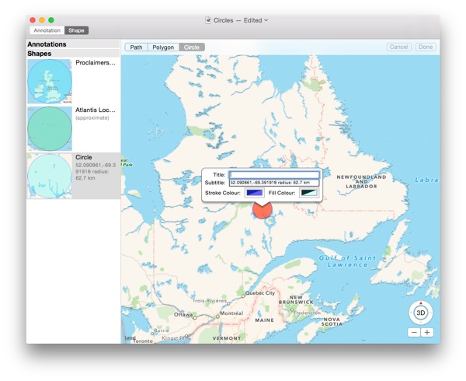The width and height of the screenshot is (466, 381).
Task: Click the 3D compass control
Action: coord(421,313)
